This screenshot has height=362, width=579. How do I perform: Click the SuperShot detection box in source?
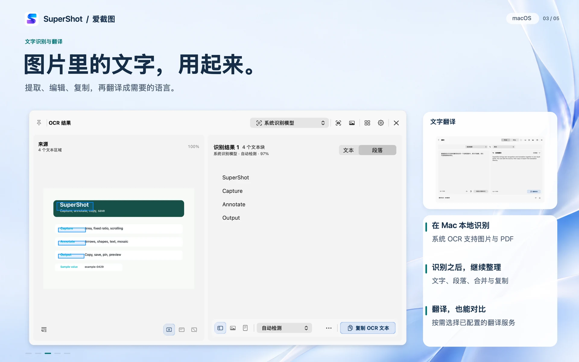[x=75, y=206]
